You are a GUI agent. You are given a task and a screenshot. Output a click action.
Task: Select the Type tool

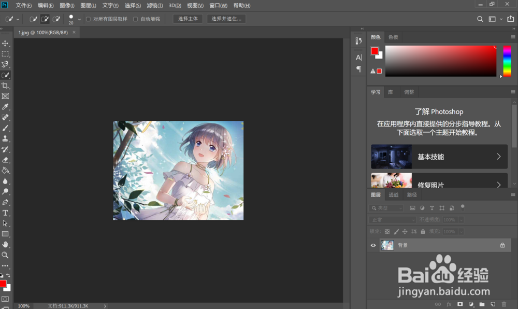5,213
